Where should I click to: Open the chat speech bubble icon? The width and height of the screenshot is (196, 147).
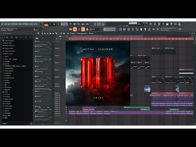(x=176, y=24)
